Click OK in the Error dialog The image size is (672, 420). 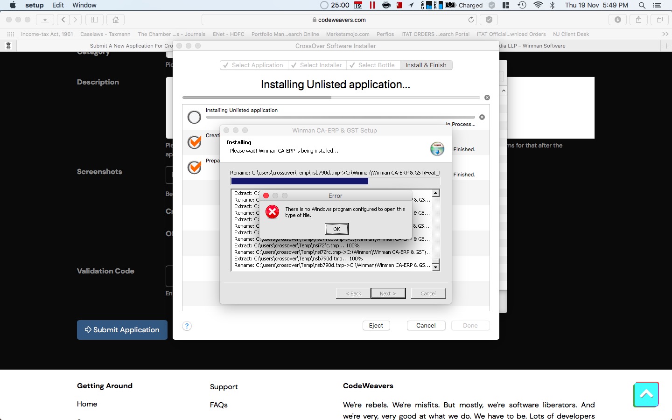336,229
